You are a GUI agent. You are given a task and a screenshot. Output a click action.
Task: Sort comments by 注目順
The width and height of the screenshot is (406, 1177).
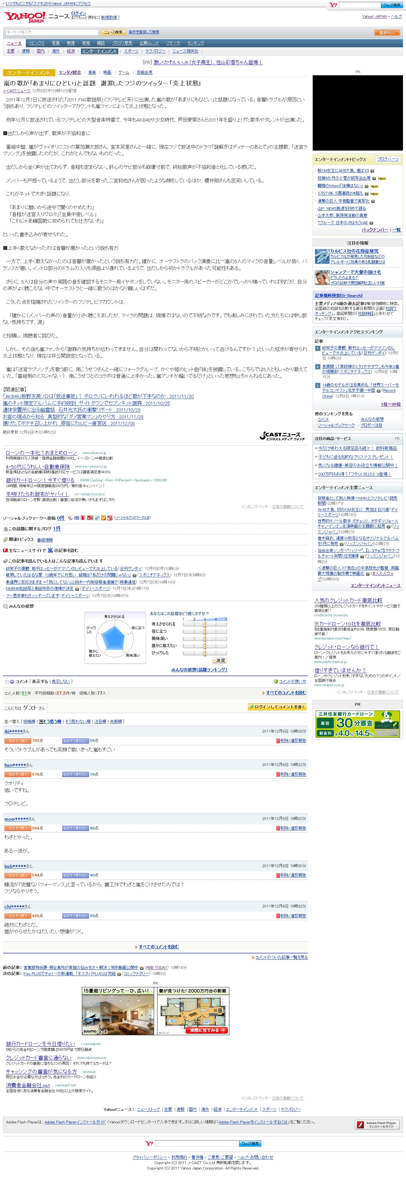point(100,721)
